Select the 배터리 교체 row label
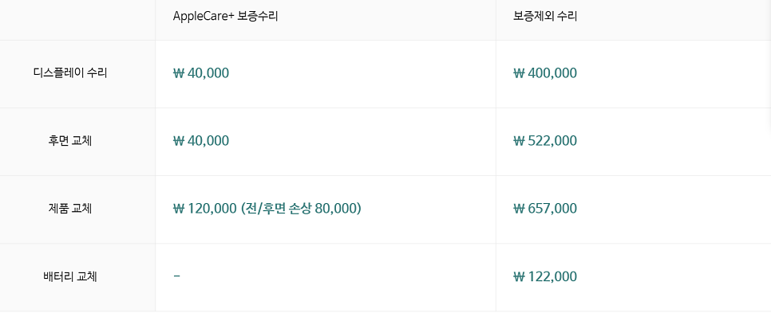Viewport: 771px width, 313px height. 70,276
